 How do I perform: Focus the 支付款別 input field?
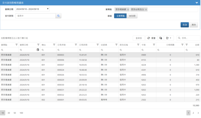coord(36,16)
